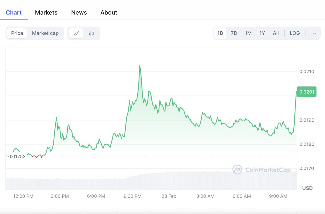Click the 0.0201 current price label
This screenshot has height=214, width=325.
(307, 92)
